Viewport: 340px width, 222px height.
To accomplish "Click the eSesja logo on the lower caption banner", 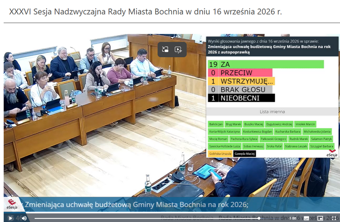I will [x=12, y=204].
